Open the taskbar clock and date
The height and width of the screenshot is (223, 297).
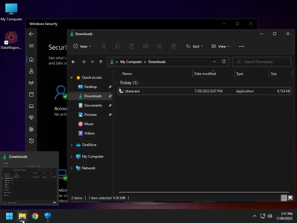click(x=284, y=216)
